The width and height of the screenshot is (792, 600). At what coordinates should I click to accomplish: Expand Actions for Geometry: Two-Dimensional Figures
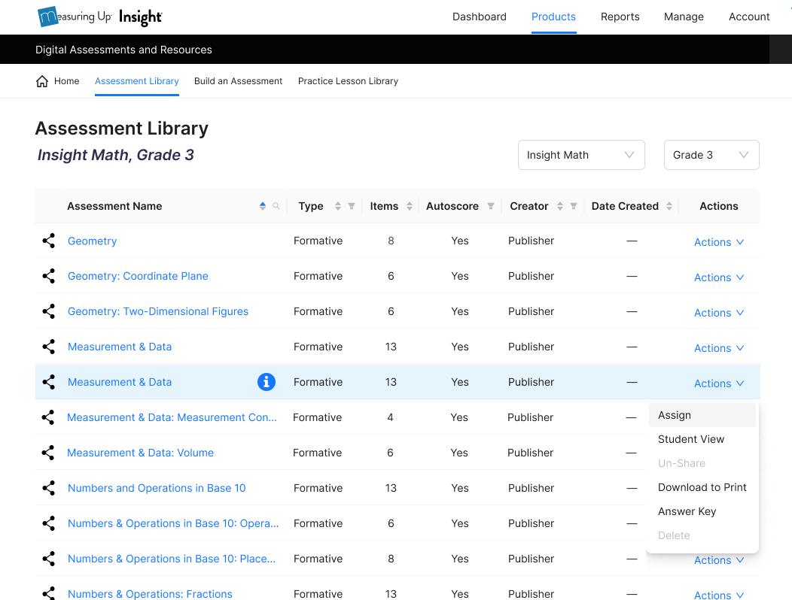point(719,313)
